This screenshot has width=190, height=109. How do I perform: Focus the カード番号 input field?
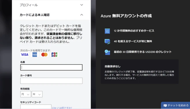[x=51, y=81]
